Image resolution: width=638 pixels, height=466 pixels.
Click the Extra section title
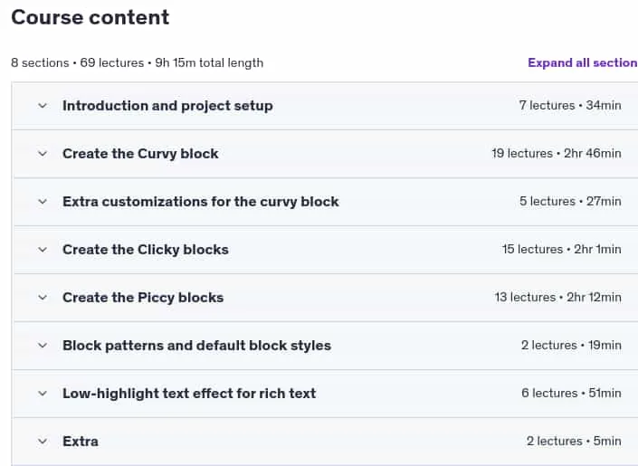[x=81, y=442]
